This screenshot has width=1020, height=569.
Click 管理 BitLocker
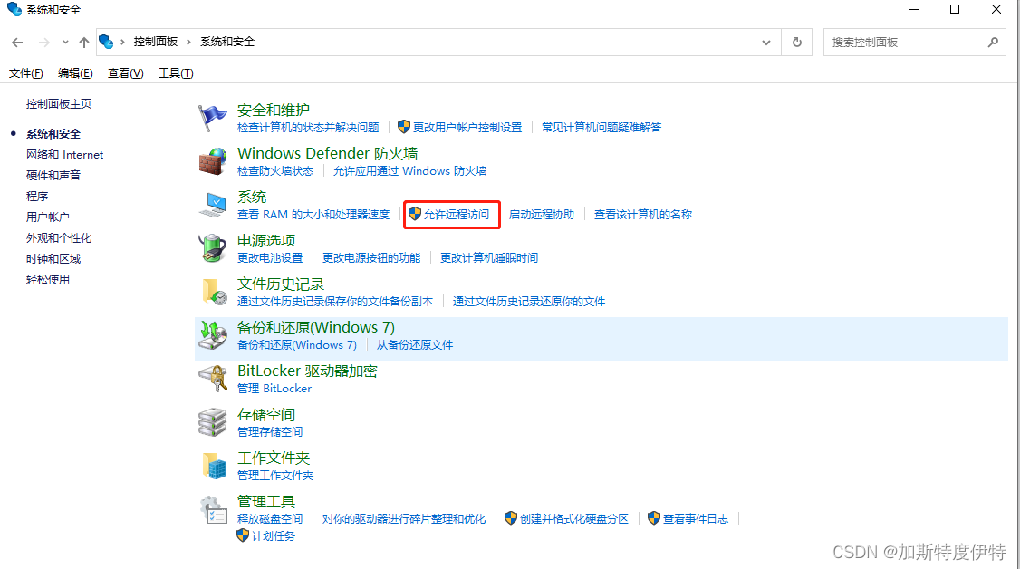tap(274, 389)
